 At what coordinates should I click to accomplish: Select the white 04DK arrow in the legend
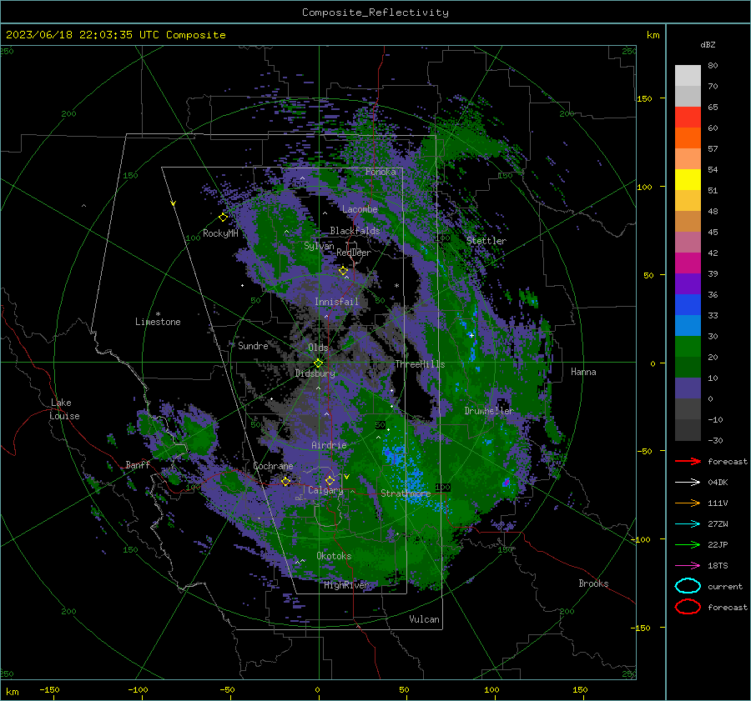tap(688, 483)
